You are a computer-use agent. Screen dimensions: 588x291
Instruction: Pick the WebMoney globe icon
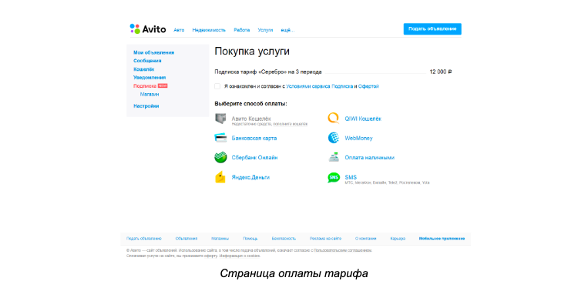point(334,138)
